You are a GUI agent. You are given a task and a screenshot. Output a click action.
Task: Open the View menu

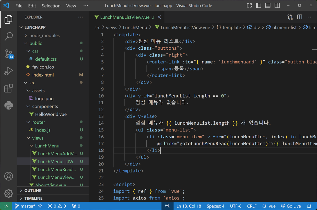(71, 6)
